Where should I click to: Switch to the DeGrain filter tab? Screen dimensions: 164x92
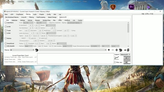[30, 20]
